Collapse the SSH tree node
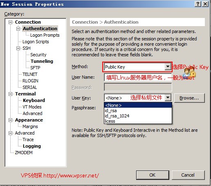The width and height of the screenshot is (211, 186). 18,48
